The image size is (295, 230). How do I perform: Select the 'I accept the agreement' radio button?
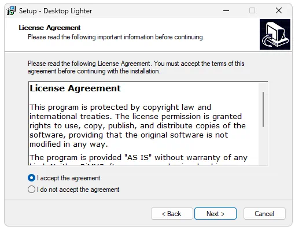pyautogui.click(x=31, y=178)
